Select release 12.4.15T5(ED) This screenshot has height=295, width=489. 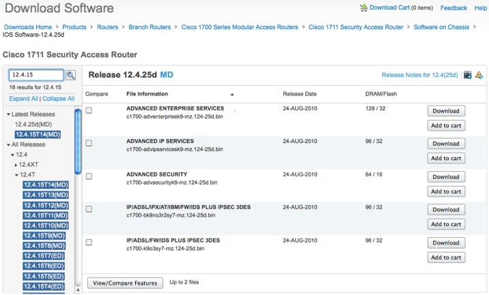[x=44, y=277]
